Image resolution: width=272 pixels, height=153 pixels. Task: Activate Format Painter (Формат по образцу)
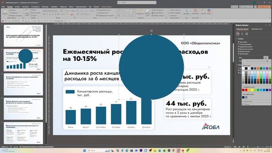pos(15,15)
